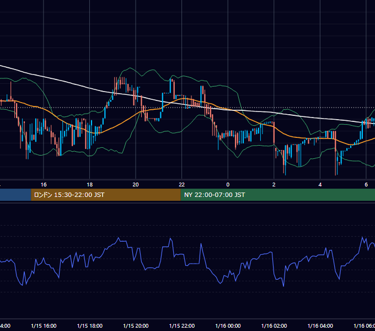
Task: Click the 1/15 18:00 time label
Action: [90, 325]
